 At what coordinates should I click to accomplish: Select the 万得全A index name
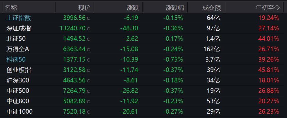(18, 49)
